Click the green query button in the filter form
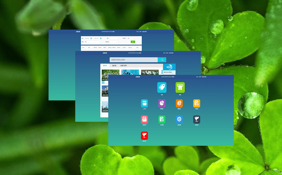 pyautogui.click(x=133, y=42)
